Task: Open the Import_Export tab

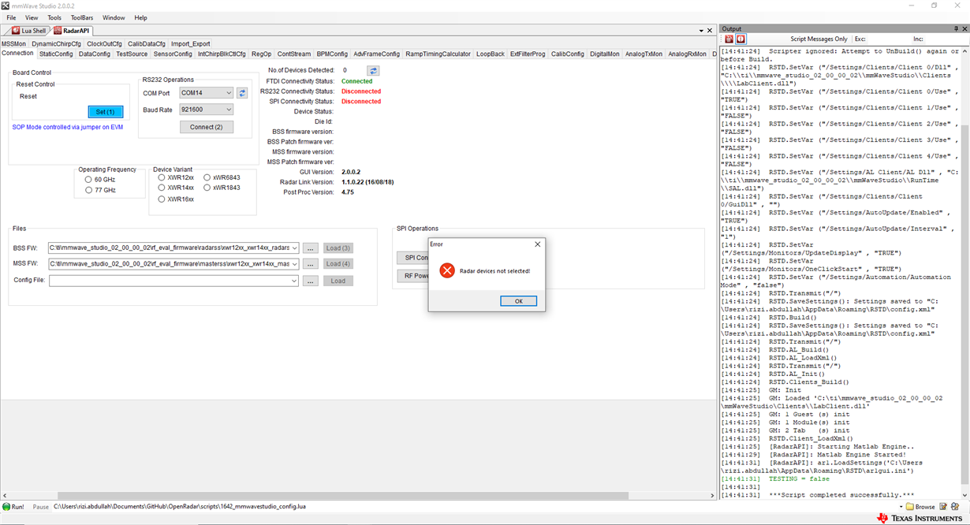Action: (191, 44)
